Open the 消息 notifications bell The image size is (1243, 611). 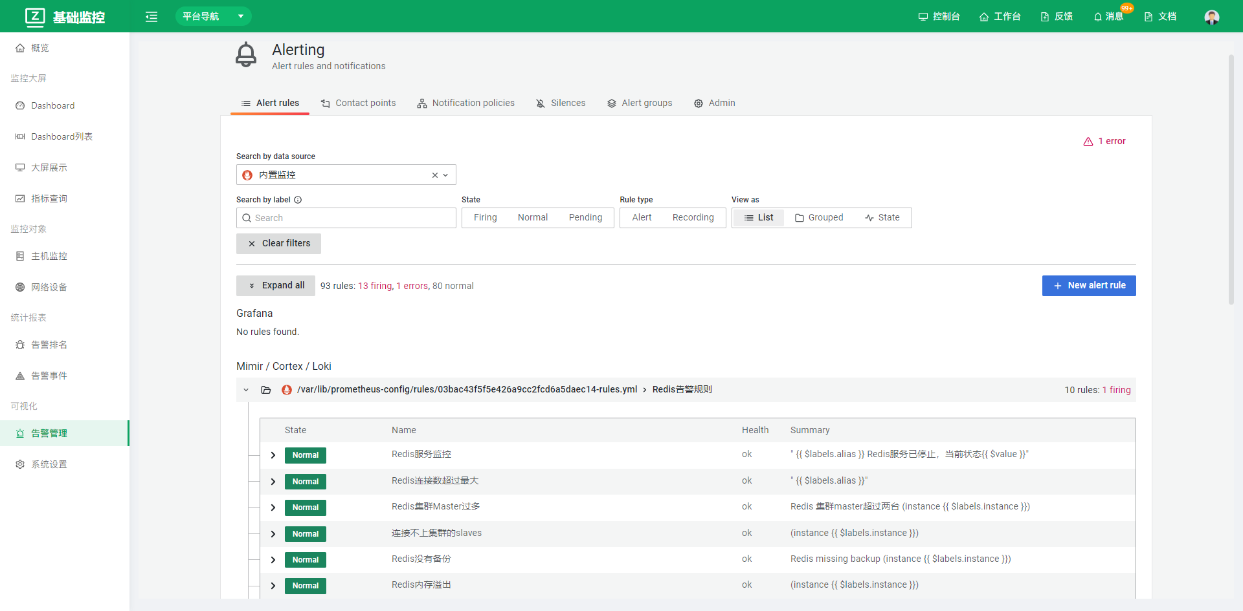click(1108, 17)
